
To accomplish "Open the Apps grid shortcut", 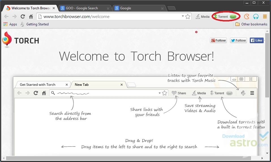I will click(10, 24).
